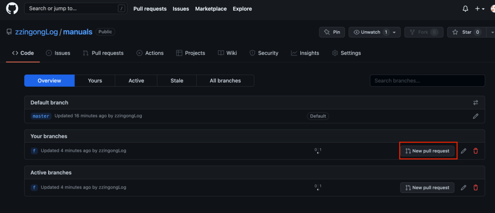Screen dimensions: 495x213
Task: Open the Projects tab
Action: [x=191, y=53]
